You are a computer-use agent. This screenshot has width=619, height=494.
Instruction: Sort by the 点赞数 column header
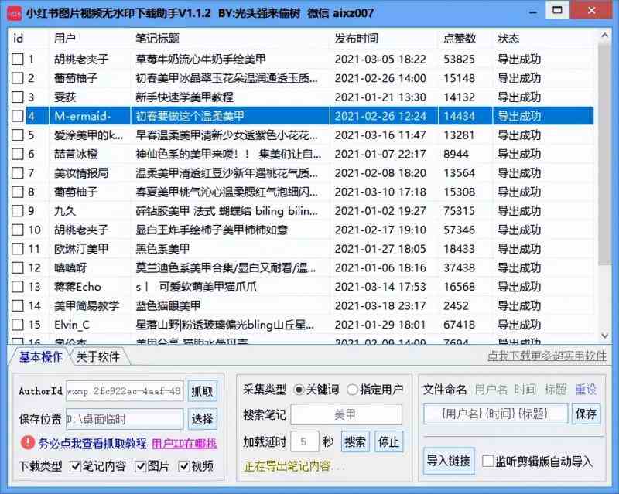(466, 39)
